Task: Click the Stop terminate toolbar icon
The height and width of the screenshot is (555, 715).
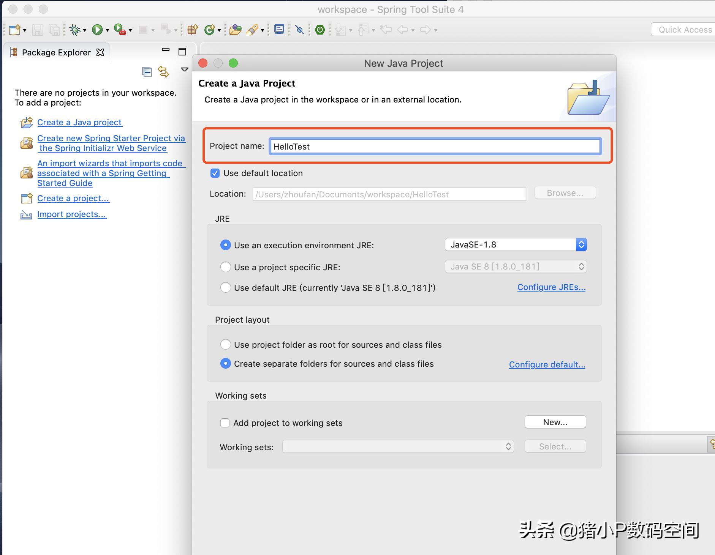Action: click(143, 30)
